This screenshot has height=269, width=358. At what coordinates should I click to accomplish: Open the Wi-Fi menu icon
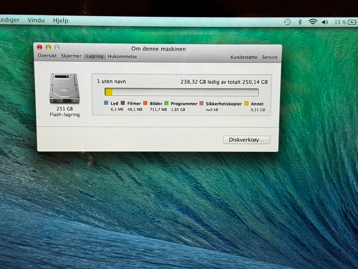point(313,22)
